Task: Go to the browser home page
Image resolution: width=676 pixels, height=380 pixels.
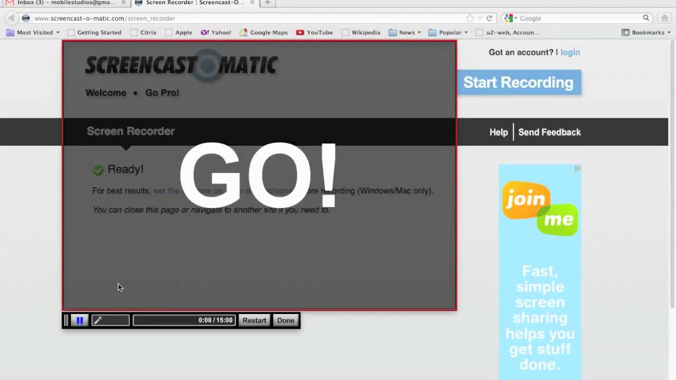Action: click(664, 18)
